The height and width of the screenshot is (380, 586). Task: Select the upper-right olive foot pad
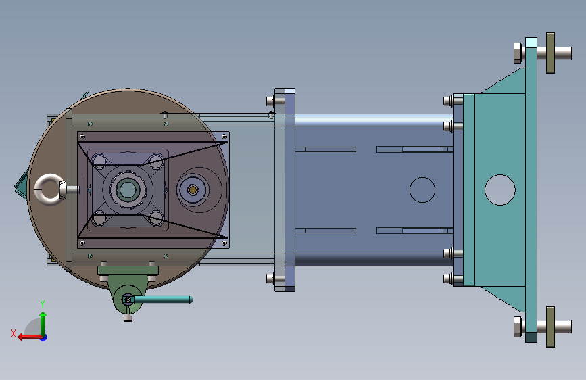[550, 53]
